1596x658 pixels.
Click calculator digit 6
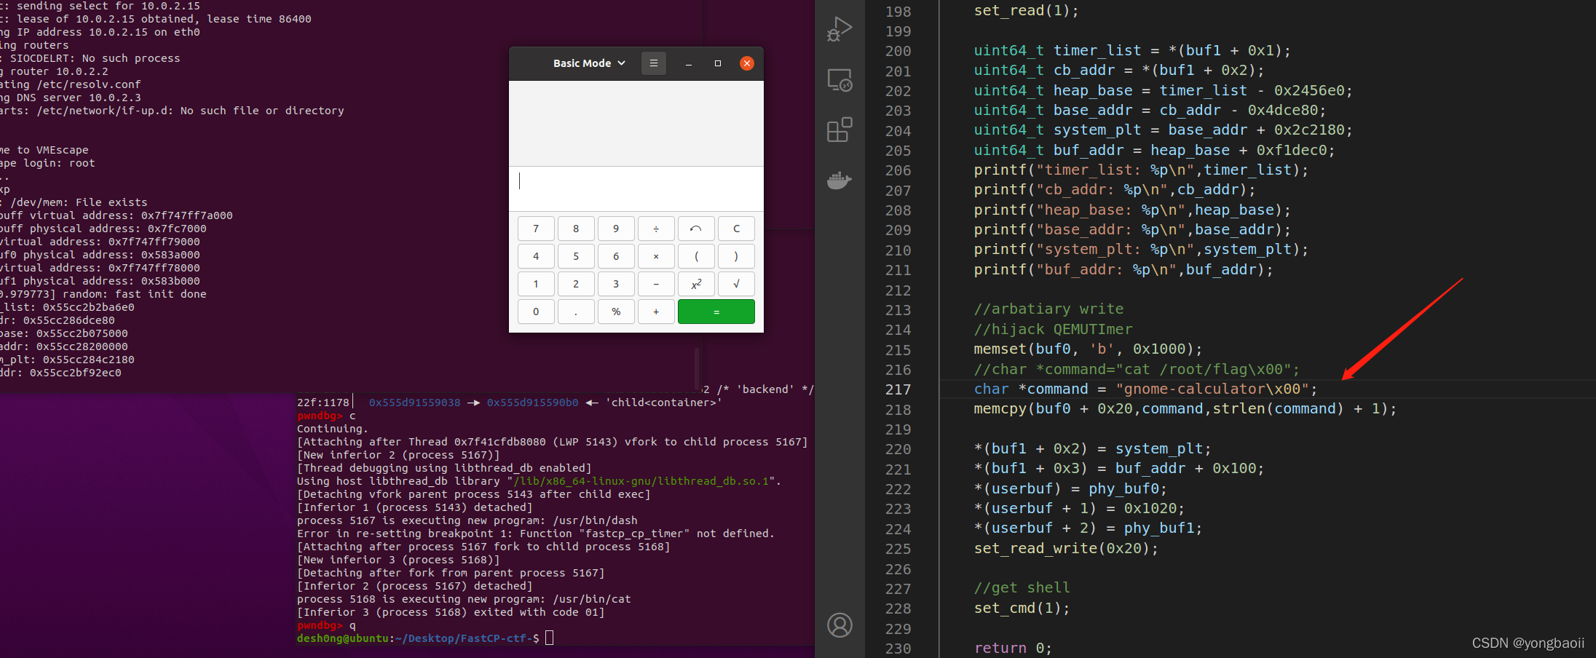click(616, 256)
